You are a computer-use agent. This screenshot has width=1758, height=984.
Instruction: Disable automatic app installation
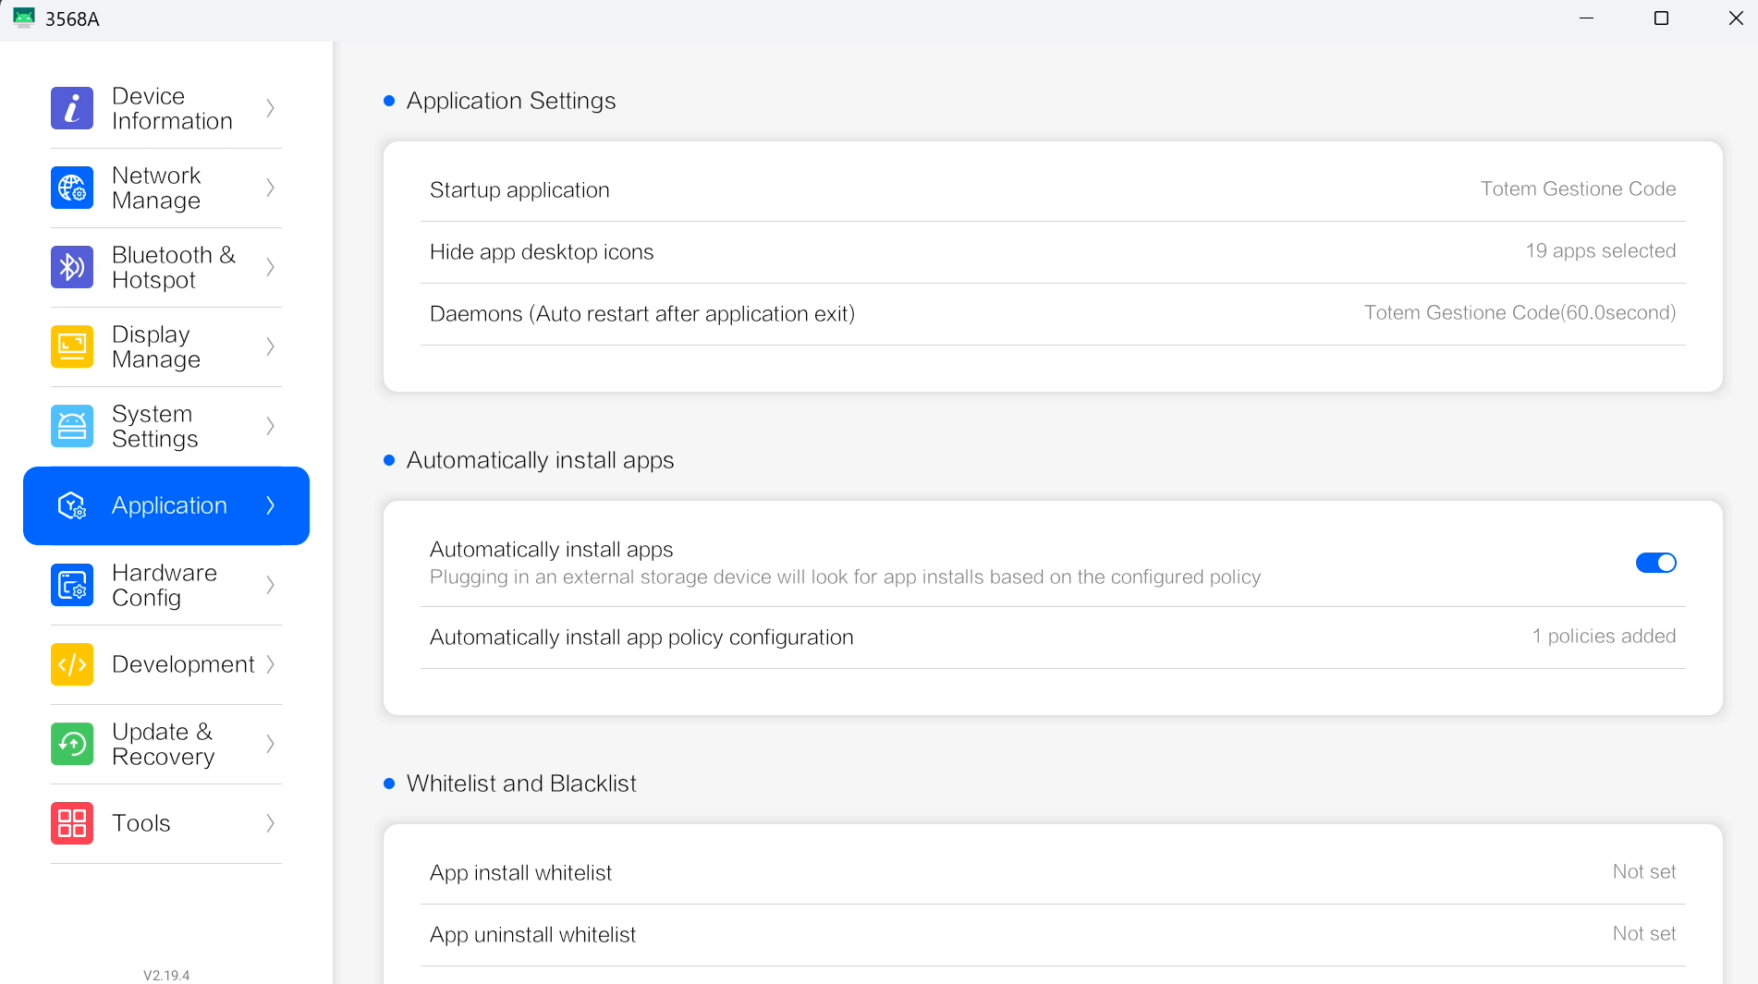[x=1655, y=563]
